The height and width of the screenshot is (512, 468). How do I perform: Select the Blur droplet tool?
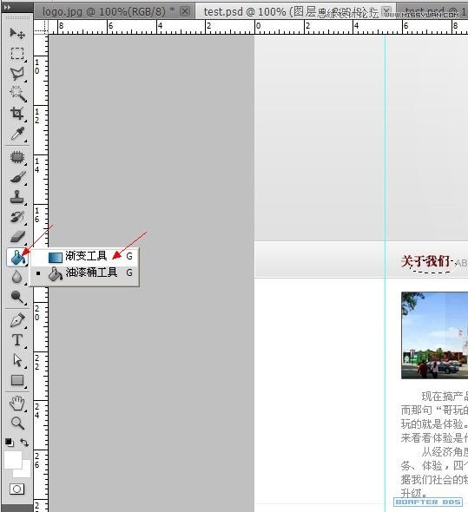17,277
